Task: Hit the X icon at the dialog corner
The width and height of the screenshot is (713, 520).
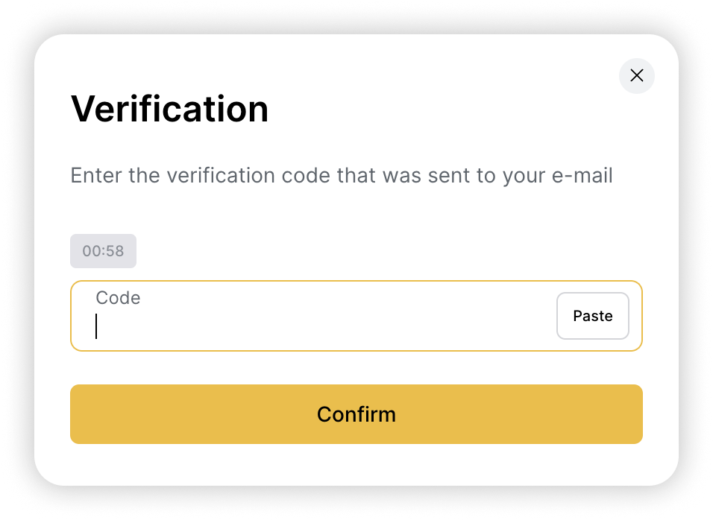Action: [636, 75]
